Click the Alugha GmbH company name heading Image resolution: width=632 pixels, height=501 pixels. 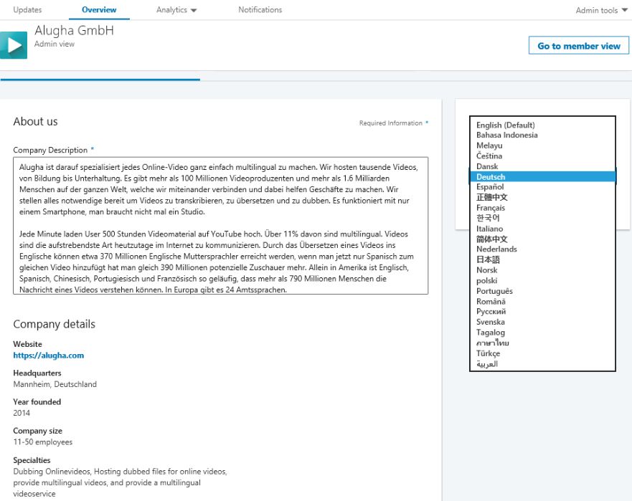pyautogui.click(x=74, y=30)
